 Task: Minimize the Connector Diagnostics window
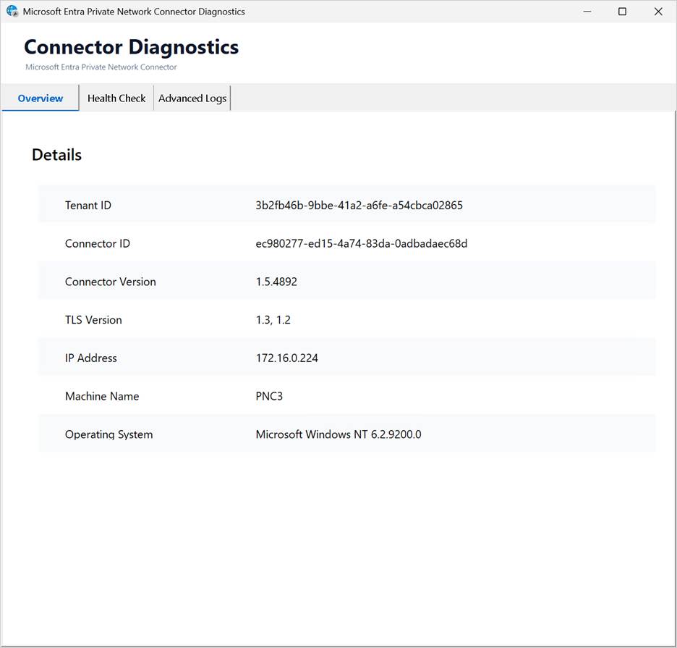(x=587, y=12)
